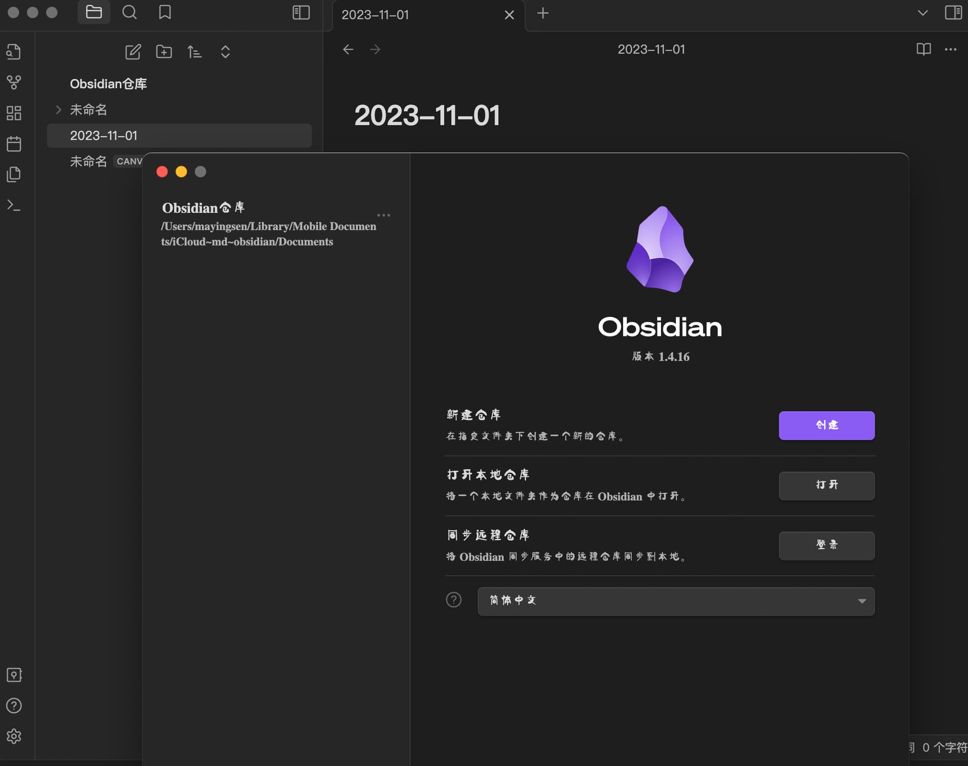Open the search panel magnifier icon
This screenshot has width=968, height=766.
point(130,12)
